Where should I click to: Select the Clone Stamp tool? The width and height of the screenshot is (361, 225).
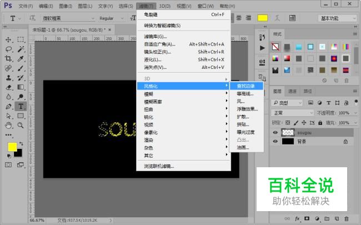pos(8,78)
